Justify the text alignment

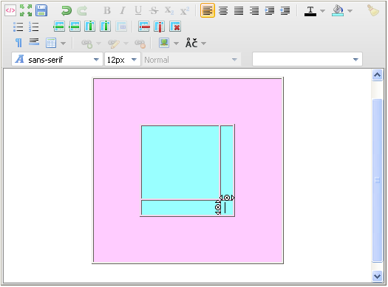click(239, 10)
